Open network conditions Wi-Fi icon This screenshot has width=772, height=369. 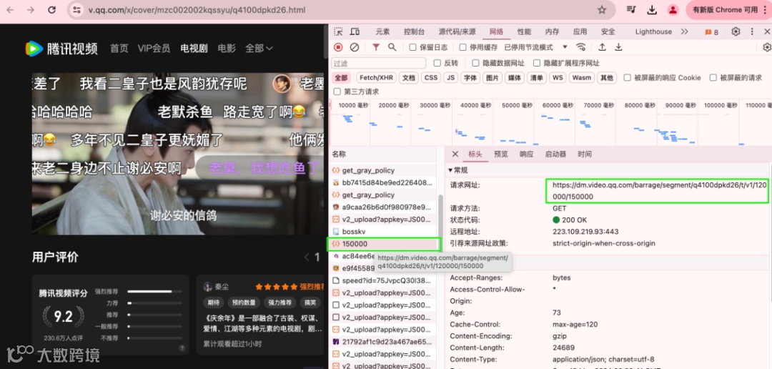coord(581,47)
